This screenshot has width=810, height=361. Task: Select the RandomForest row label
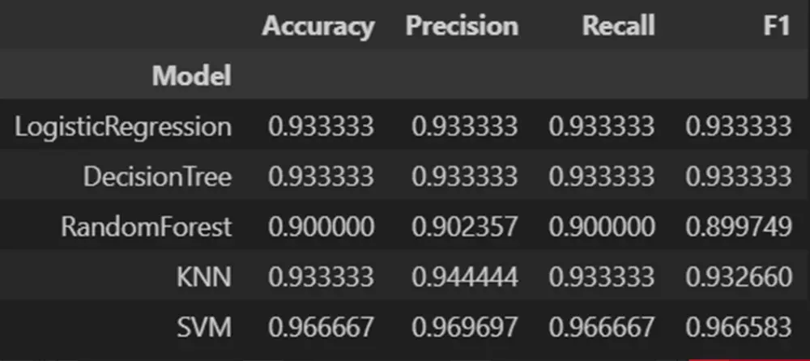click(x=147, y=227)
